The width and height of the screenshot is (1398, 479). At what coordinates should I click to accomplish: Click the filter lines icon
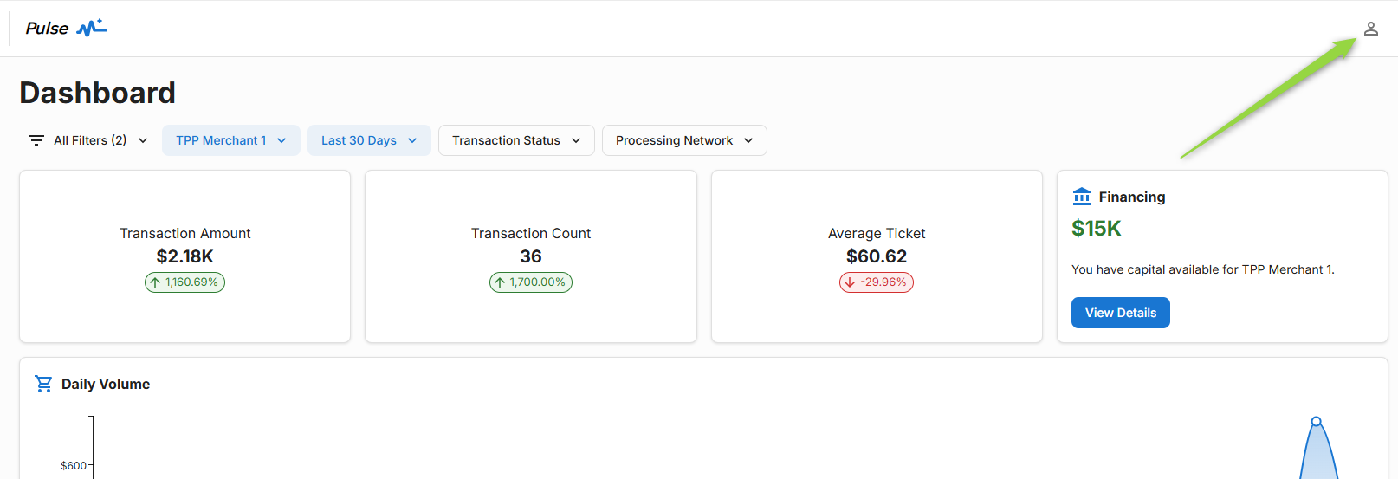[x=36, y=140]
